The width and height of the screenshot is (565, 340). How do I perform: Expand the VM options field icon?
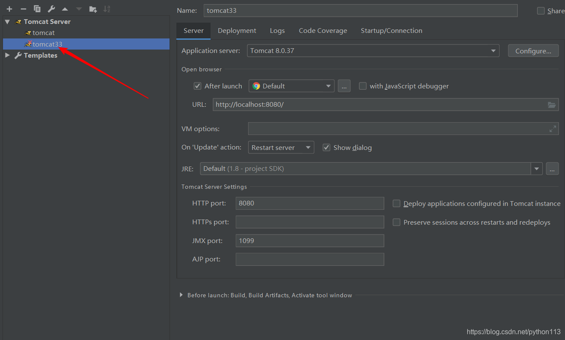point(553,129)
